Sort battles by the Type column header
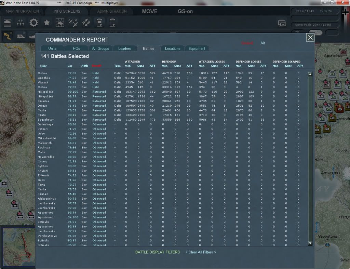 pos(118,66)
